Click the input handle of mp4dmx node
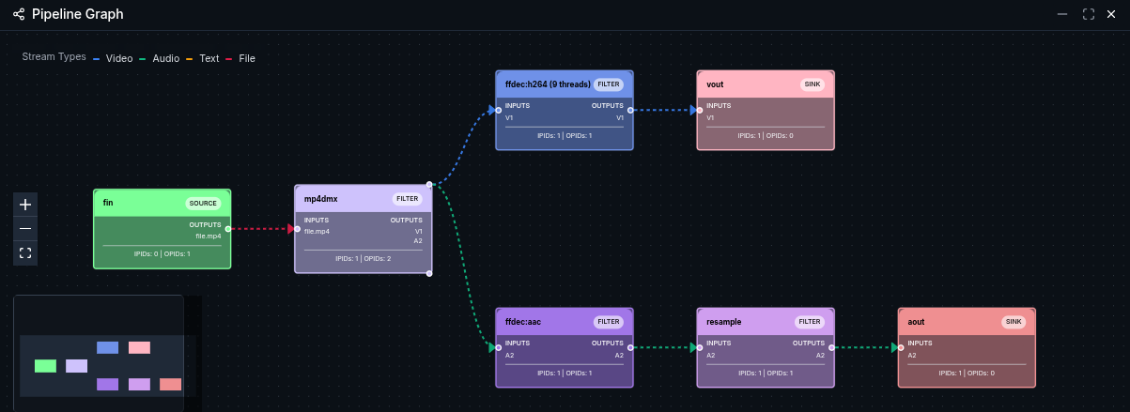The image size is (1130, 412). tap(297, 228)
